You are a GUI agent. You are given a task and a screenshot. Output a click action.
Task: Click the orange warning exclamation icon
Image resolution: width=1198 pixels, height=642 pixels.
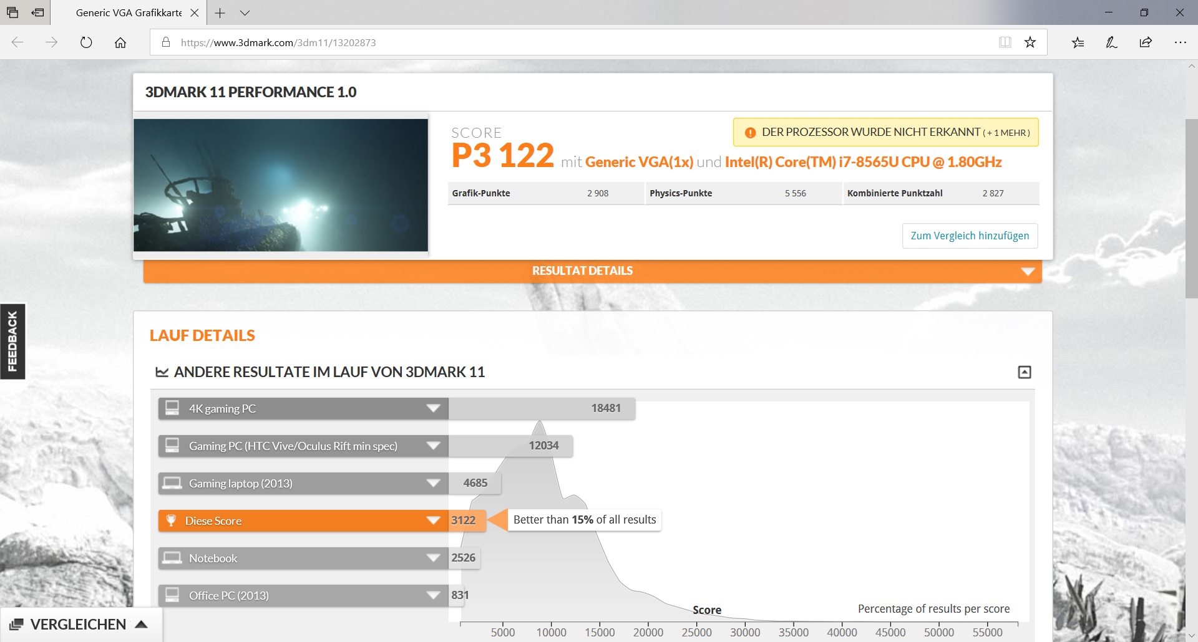(x=750, y=132)
